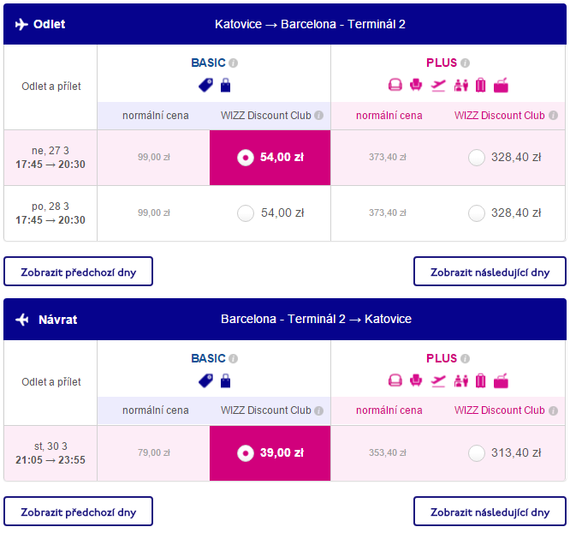This screenshot has width=570, height=533.
Task: Show following days for return flight
Action: pos(490,512)
